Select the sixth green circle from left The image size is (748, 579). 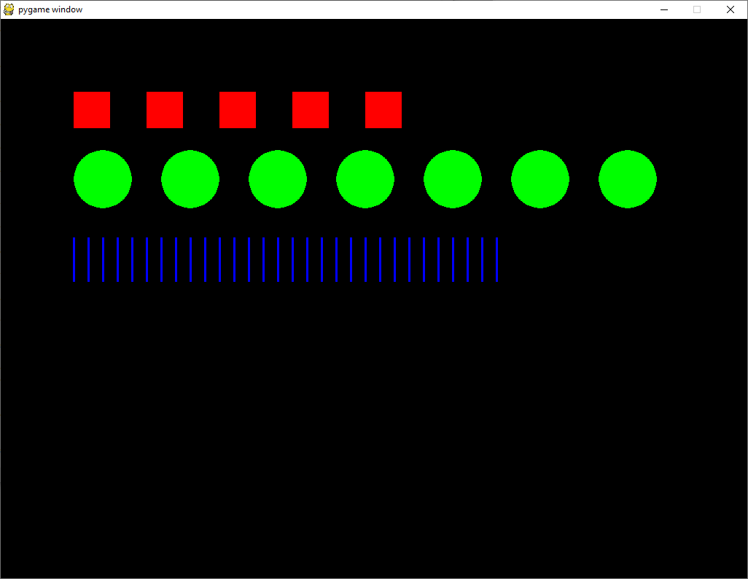(540, 179)
